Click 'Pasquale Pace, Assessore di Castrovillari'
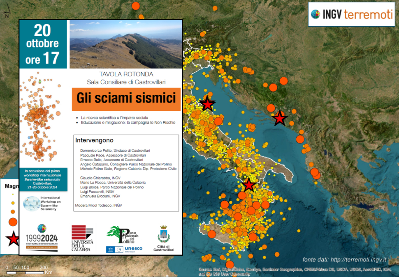 coord(113,155)
